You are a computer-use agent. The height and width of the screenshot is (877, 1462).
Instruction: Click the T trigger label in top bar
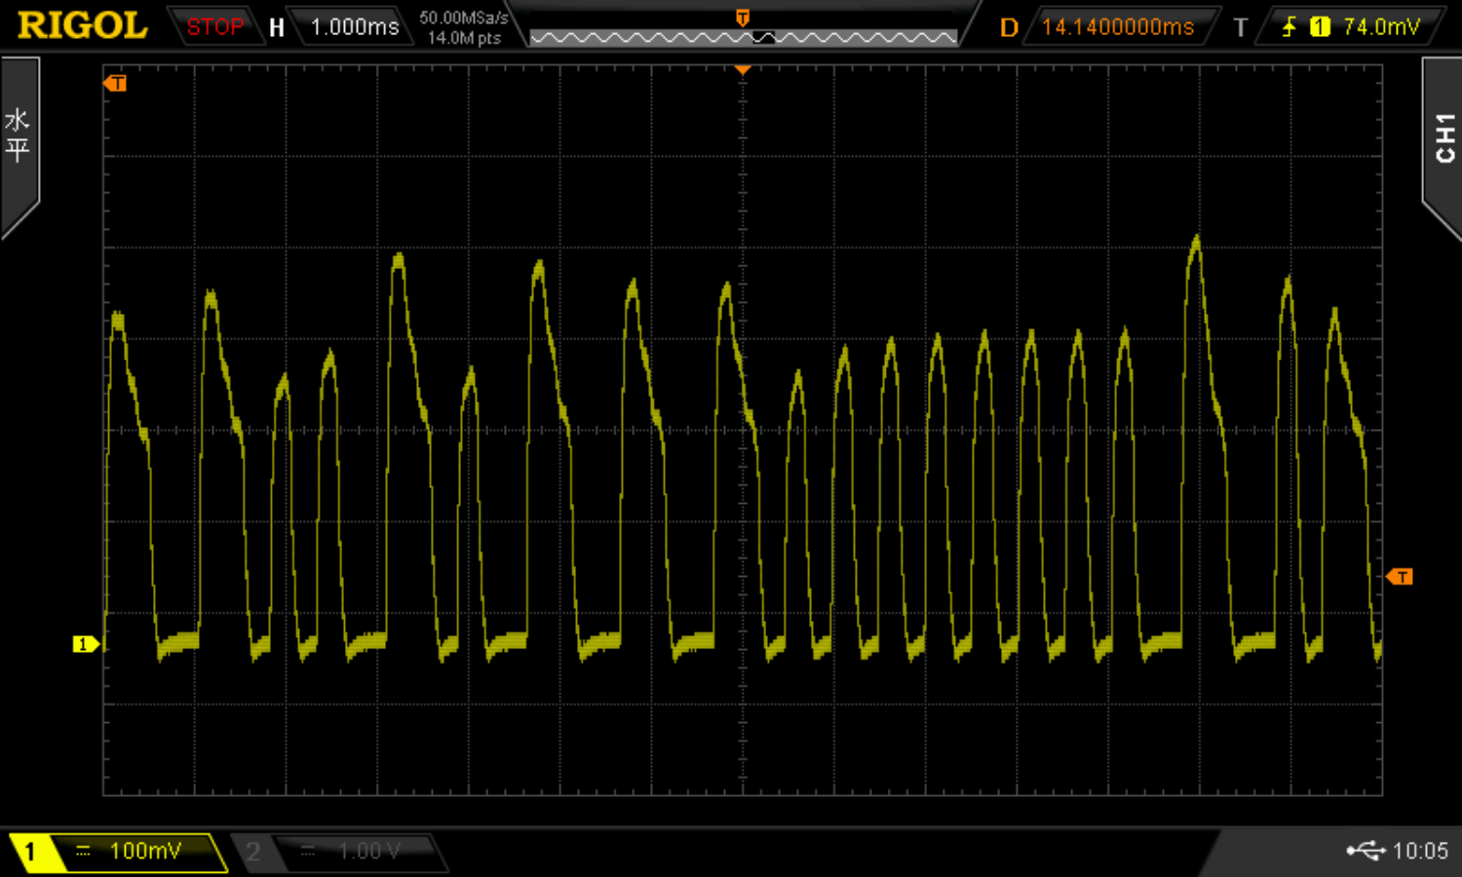pos(1240,27)
